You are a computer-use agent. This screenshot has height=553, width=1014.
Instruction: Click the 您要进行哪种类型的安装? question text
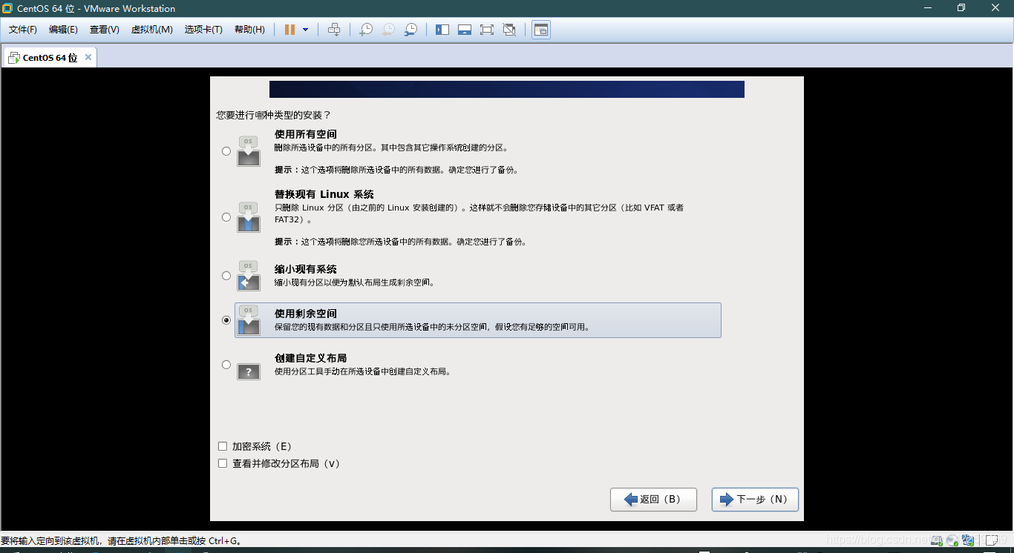pyautogui.click(x=273, y=115)
